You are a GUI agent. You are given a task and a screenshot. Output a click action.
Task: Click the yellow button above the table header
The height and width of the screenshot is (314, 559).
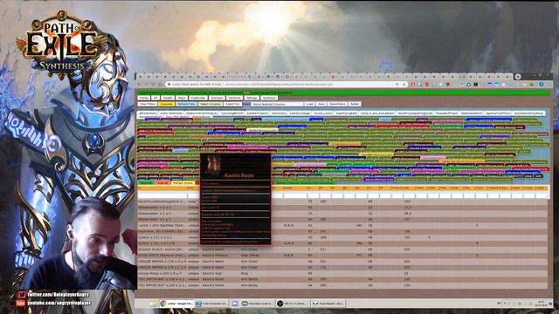(x=183, y=182)
